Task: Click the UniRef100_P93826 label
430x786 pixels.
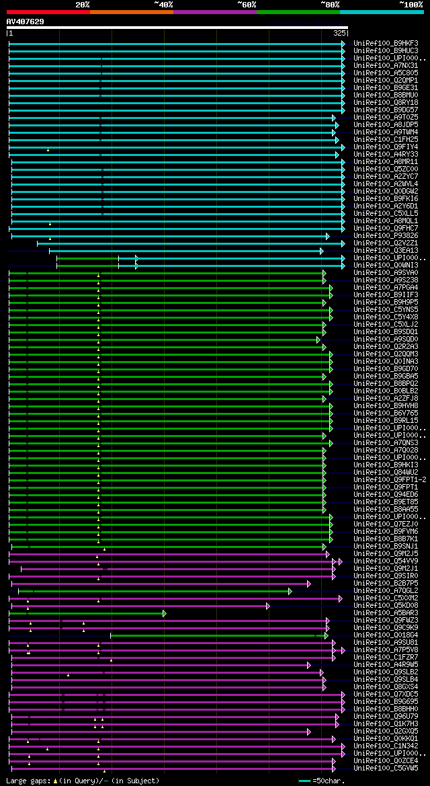Action: click(x=386, y=235)
